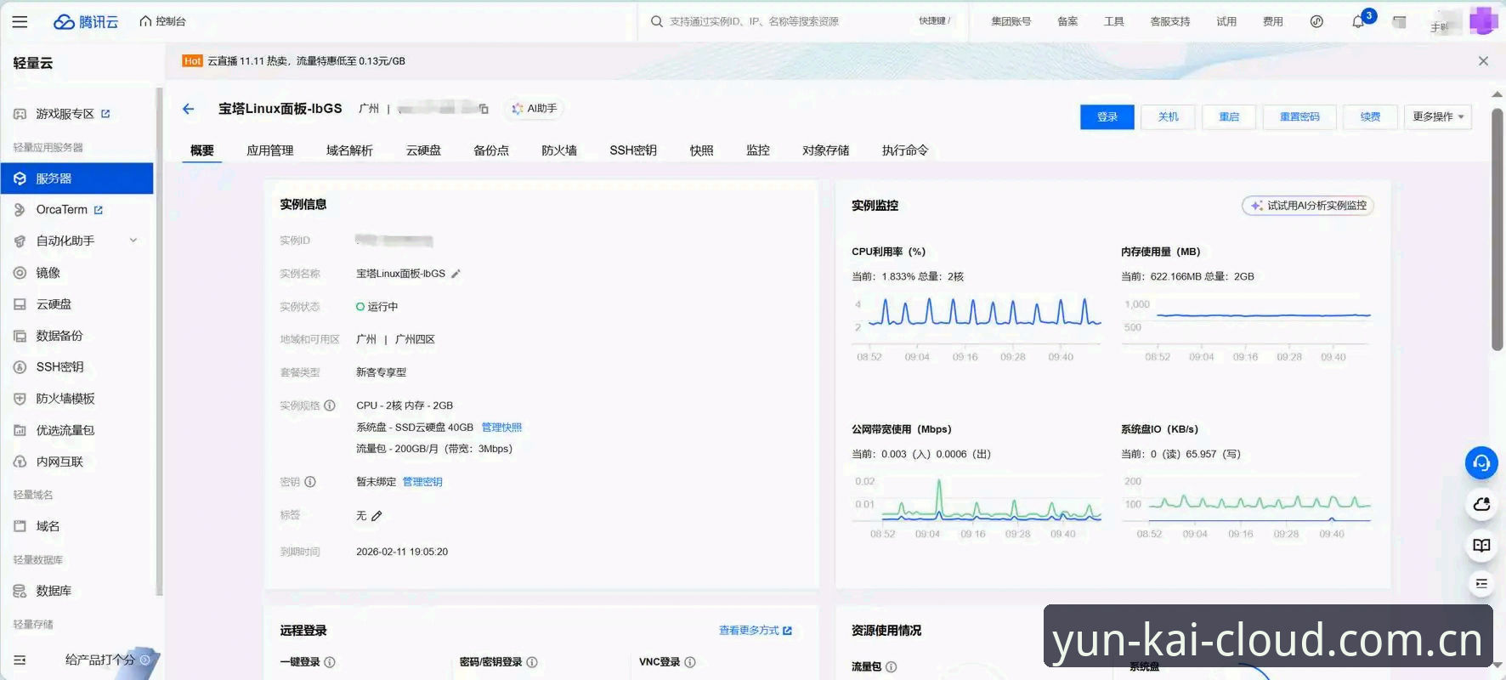Click the 关机 shutdown button
This screenshot has width=1506, height=680.
click(1168, 116)
